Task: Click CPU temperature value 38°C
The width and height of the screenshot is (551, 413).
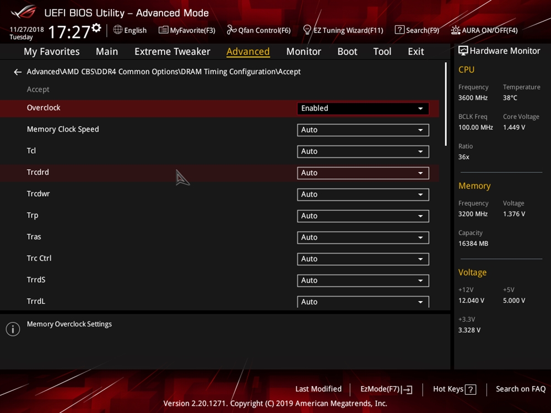Action: click(510, 98)
